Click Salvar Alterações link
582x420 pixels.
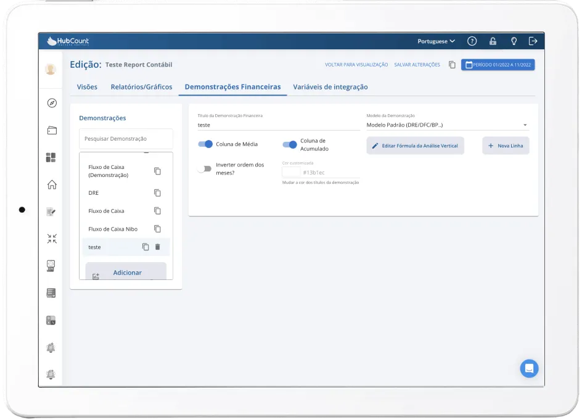(417, 65)
